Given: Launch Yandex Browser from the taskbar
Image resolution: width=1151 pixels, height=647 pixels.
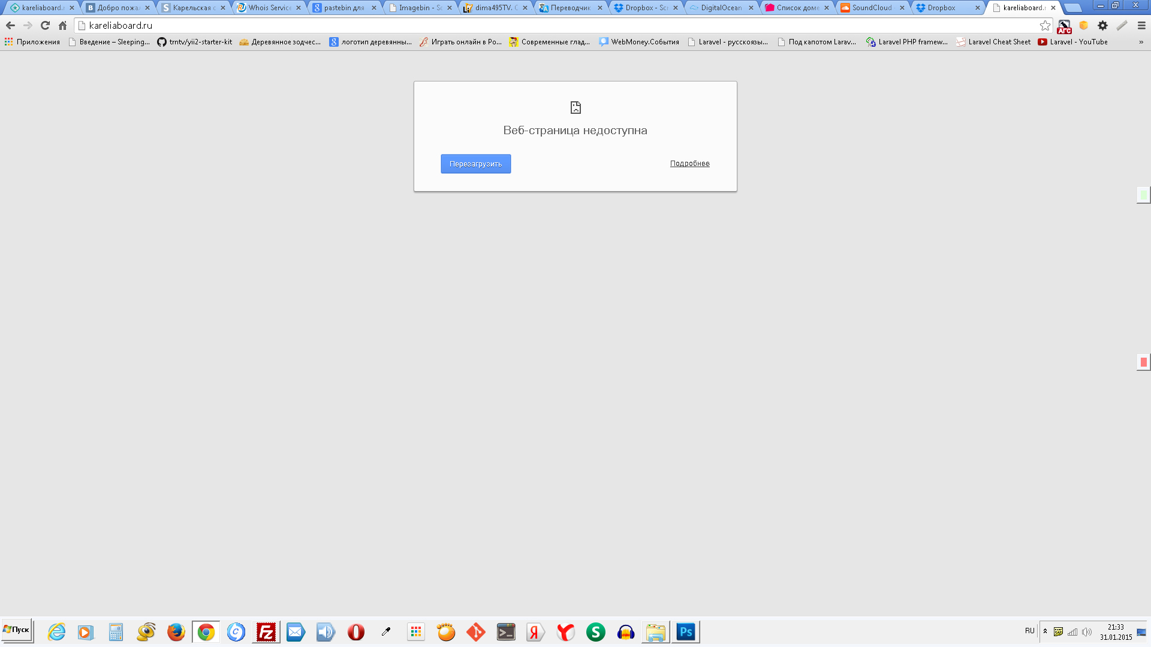Looking at the screenshot, I should click(565, 632).
